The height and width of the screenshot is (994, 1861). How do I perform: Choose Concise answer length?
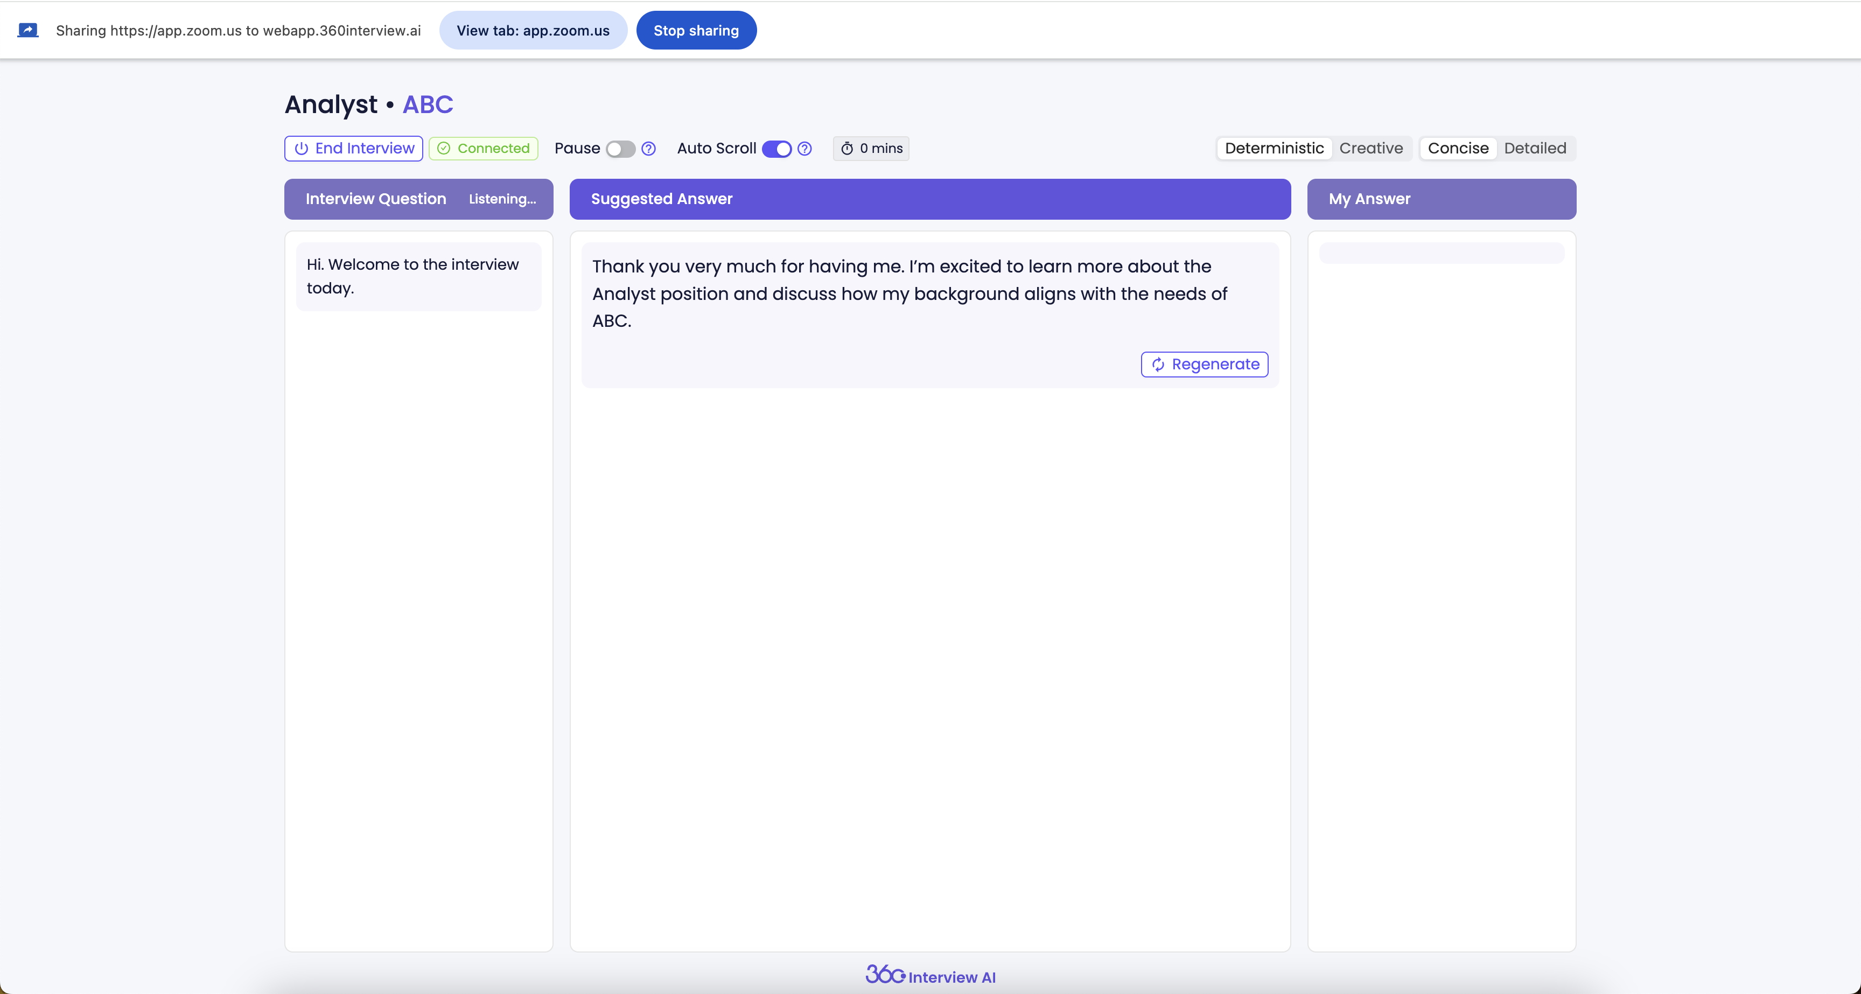(1458, 148)
